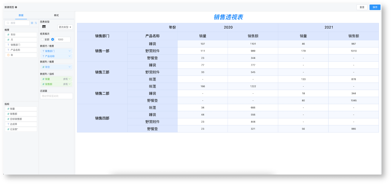Select the 全部 radio button
This screenshot has height=184, width=391.
click(x=42, y=39)
